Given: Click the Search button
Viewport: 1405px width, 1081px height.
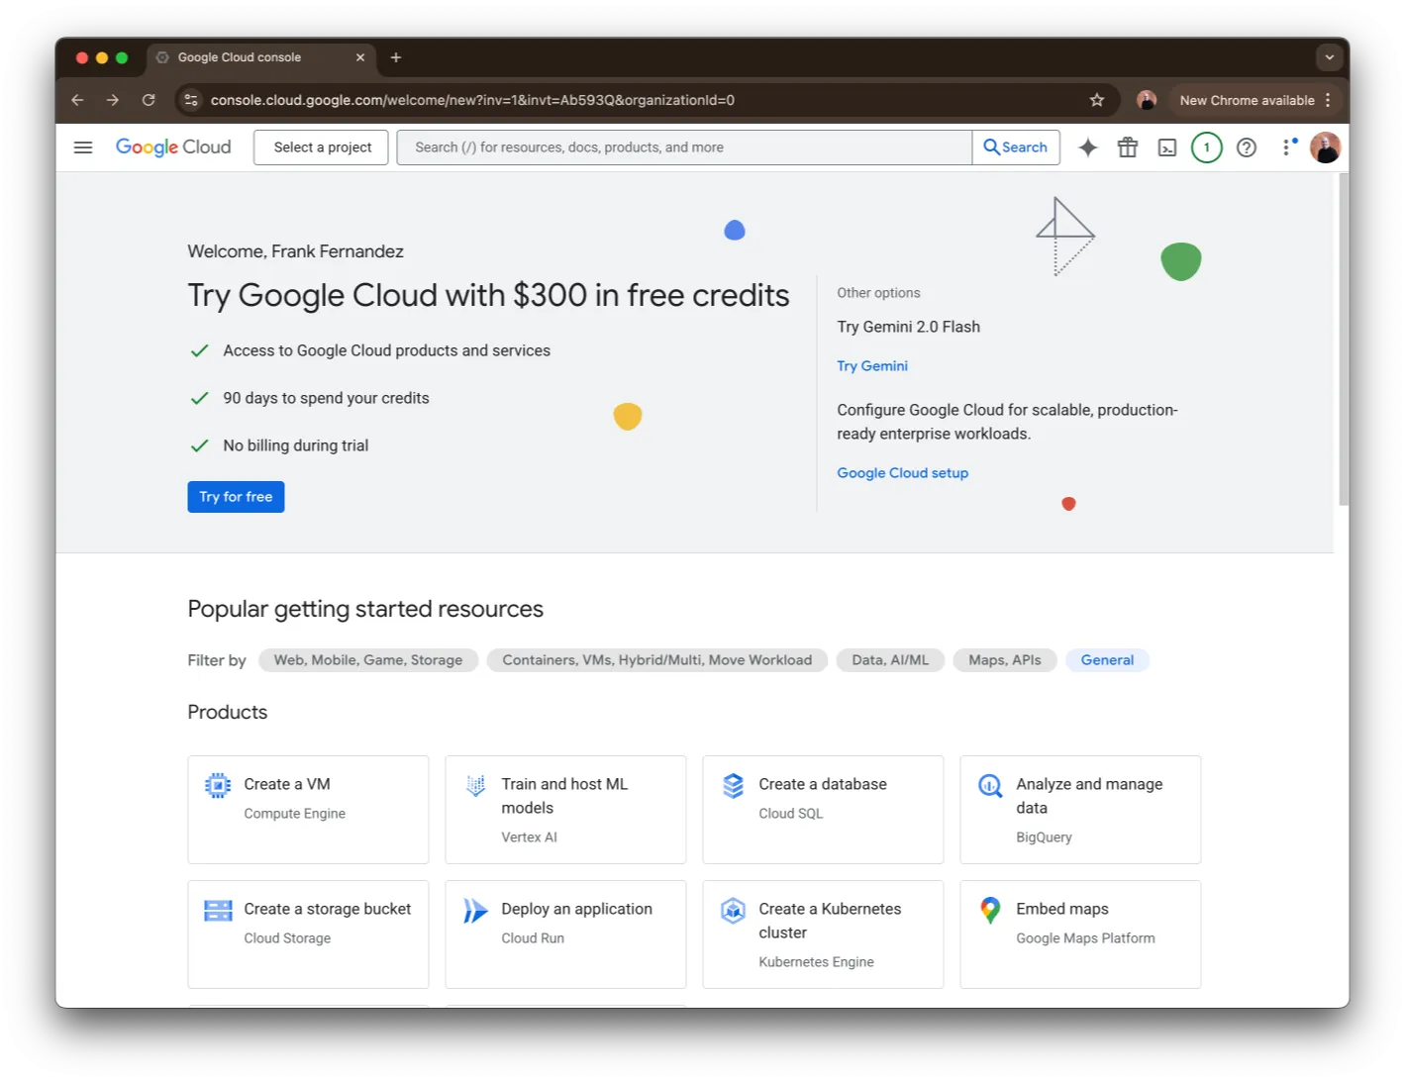Looking at the screenshot, I should pyautogui.click(x=1016, y=147).
